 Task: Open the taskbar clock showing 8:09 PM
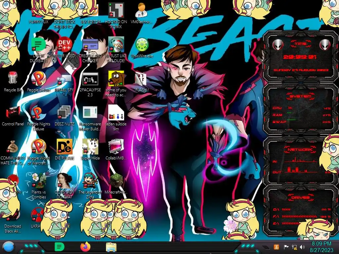click(x=321, y=247)
